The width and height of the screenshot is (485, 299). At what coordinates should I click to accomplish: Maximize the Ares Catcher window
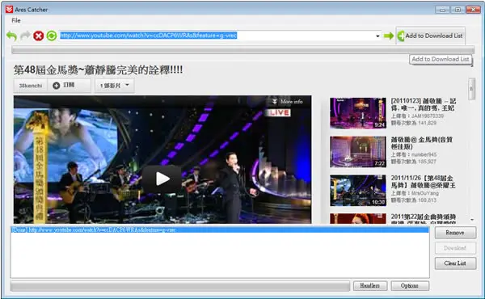(x=458, y=10)
